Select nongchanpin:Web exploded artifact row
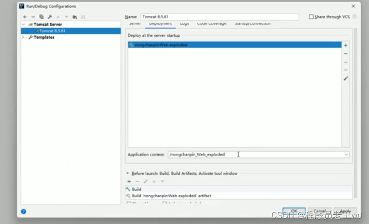Screen dimensions: 369x224 (x=235, y=45)
